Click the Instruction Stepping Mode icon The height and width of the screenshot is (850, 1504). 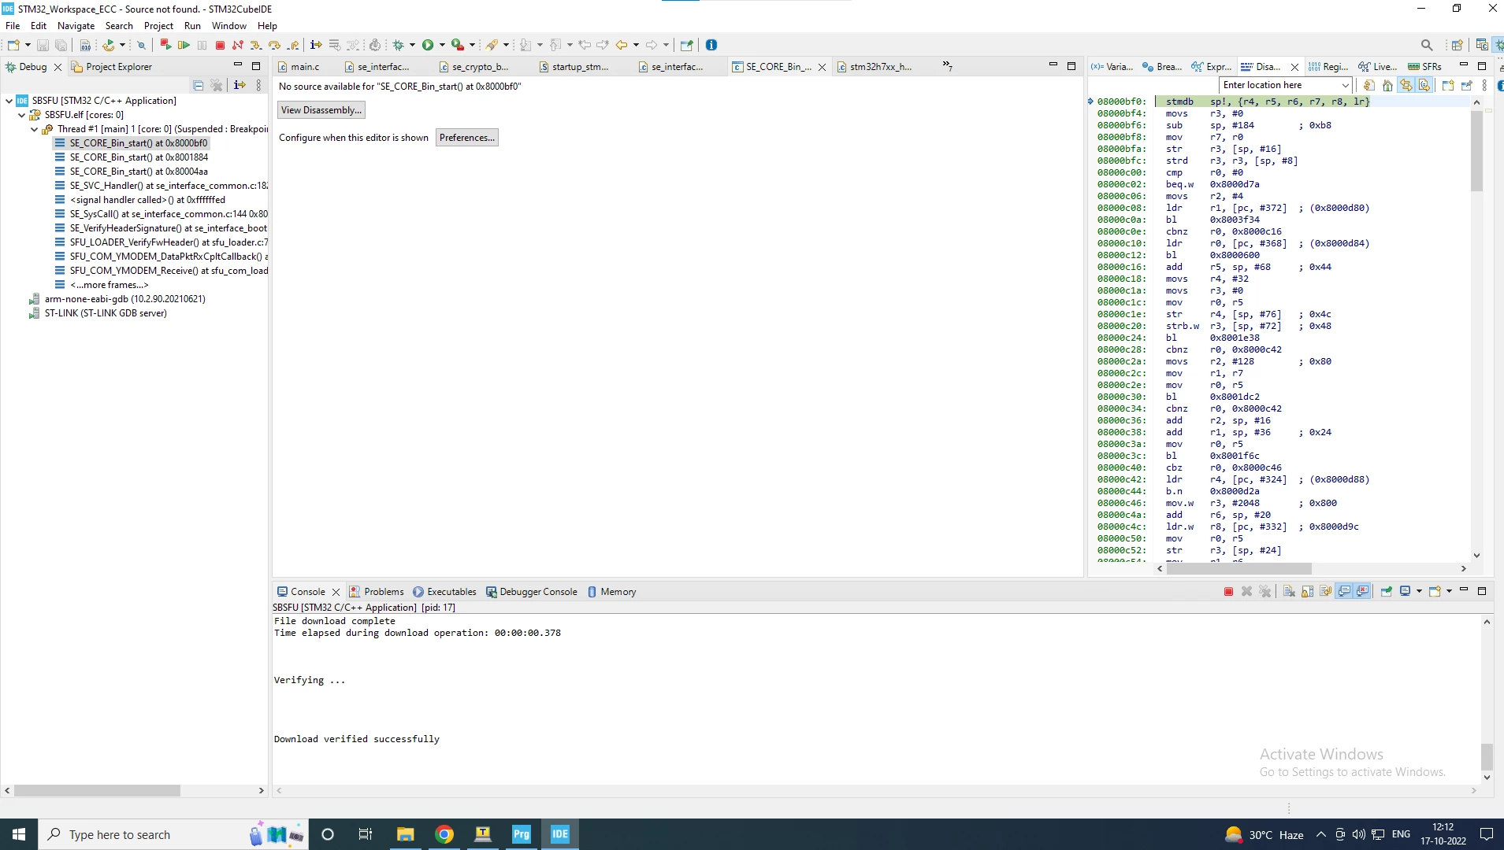(x=316, y=45)
